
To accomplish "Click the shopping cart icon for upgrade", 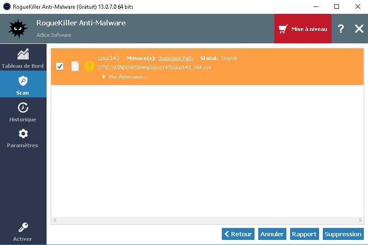I will 283,29.
